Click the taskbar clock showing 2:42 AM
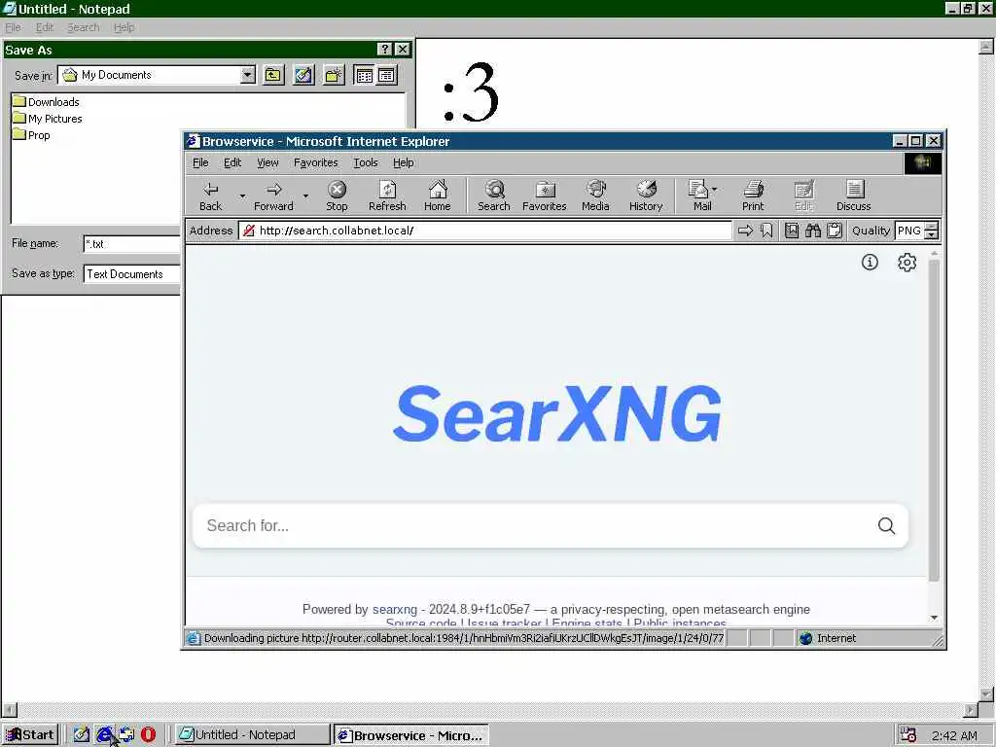 pyautogui.click(x=954, y=735)
